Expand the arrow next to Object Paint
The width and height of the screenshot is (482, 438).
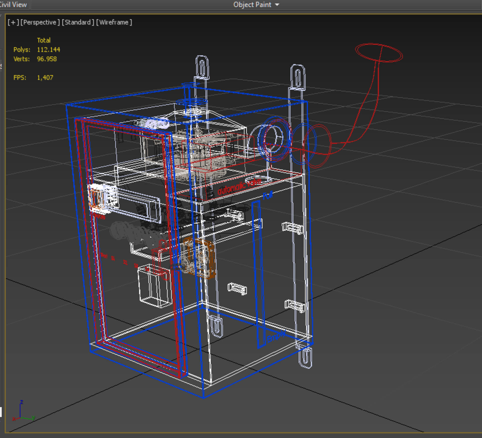[x=277, y=5]
